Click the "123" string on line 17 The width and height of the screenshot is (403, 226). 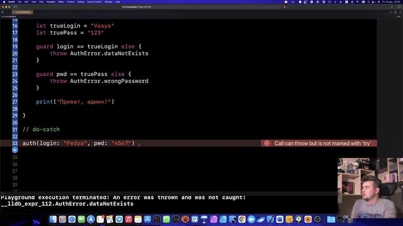tap(95, 33)
